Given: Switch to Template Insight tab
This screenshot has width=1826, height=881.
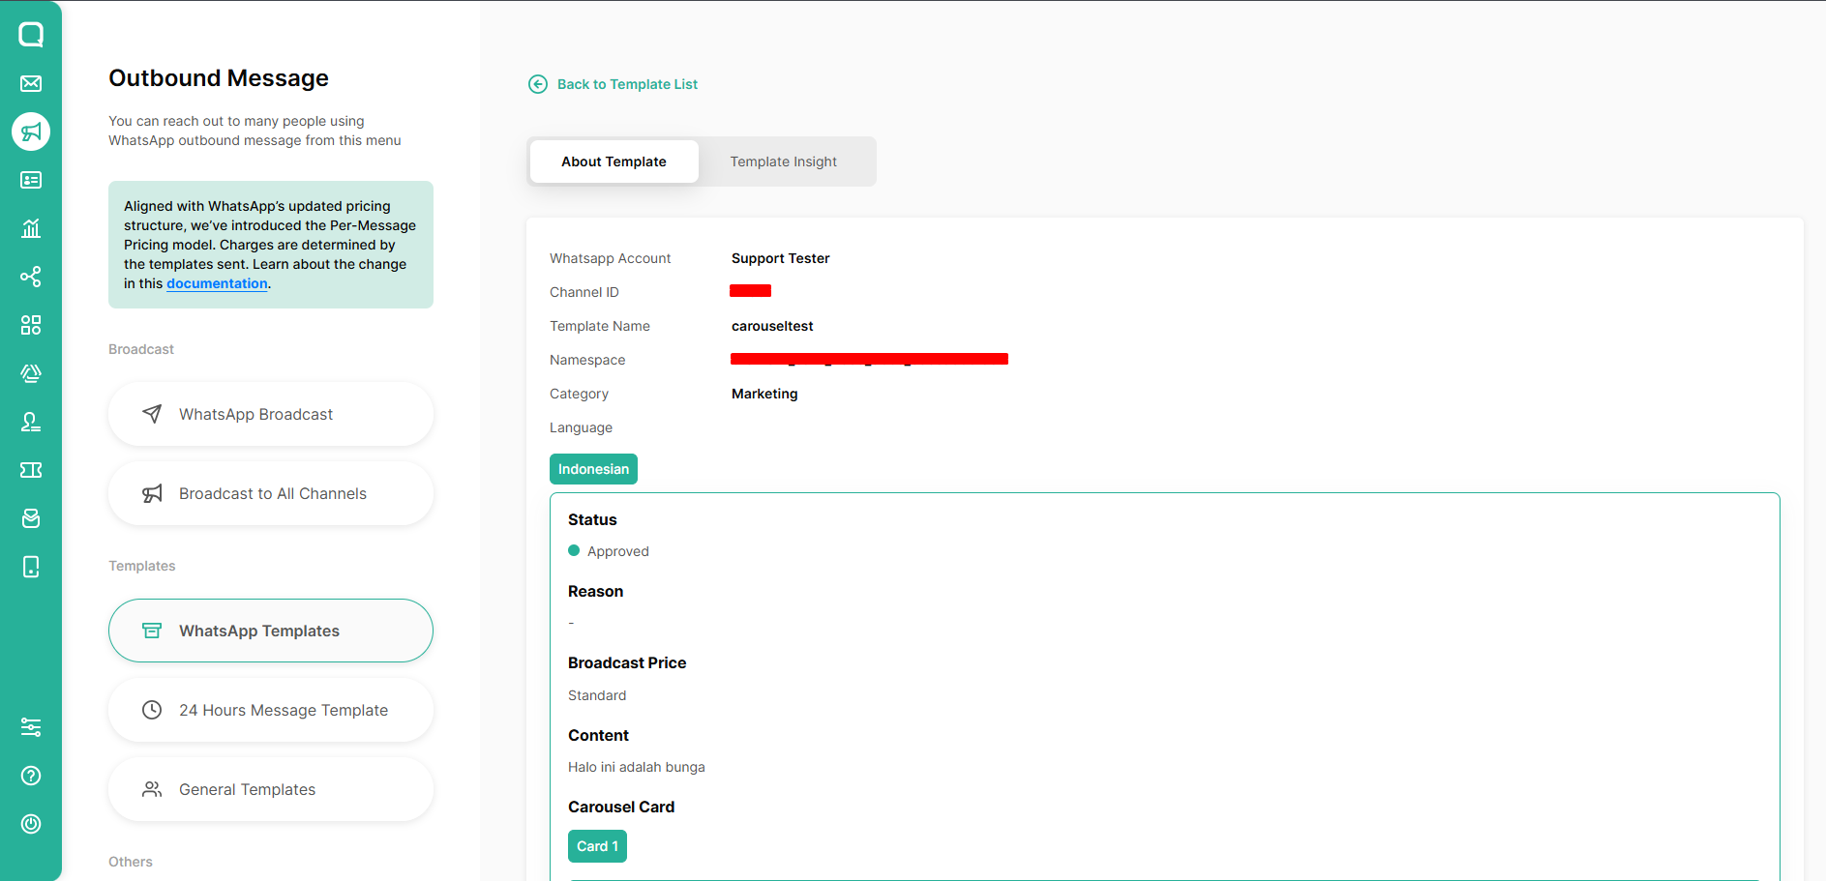Looking at the screenshot, I should click(783, 162).
